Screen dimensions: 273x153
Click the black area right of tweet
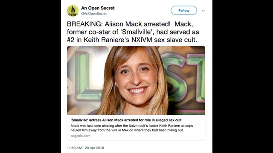pos(243,76)
